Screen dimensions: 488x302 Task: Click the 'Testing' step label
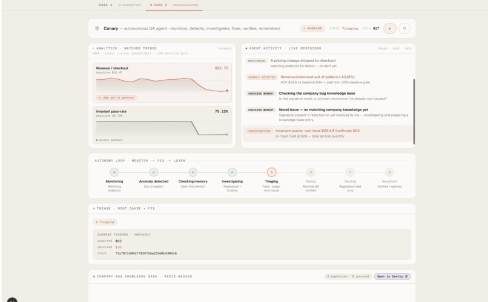pyautogui.click(x=350, y=181)
